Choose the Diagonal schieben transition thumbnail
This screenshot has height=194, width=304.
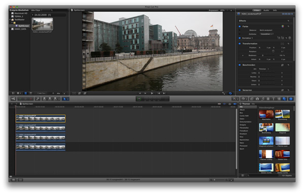(x=266, y=141)
